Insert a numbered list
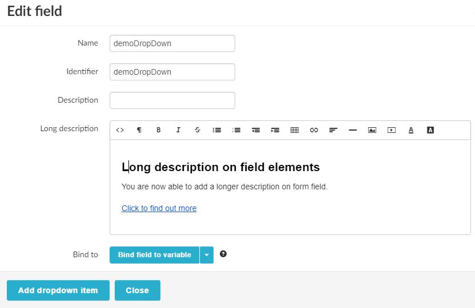Viewport: 475px width, 308px height. pyautogui.click(x=236, y=130)
